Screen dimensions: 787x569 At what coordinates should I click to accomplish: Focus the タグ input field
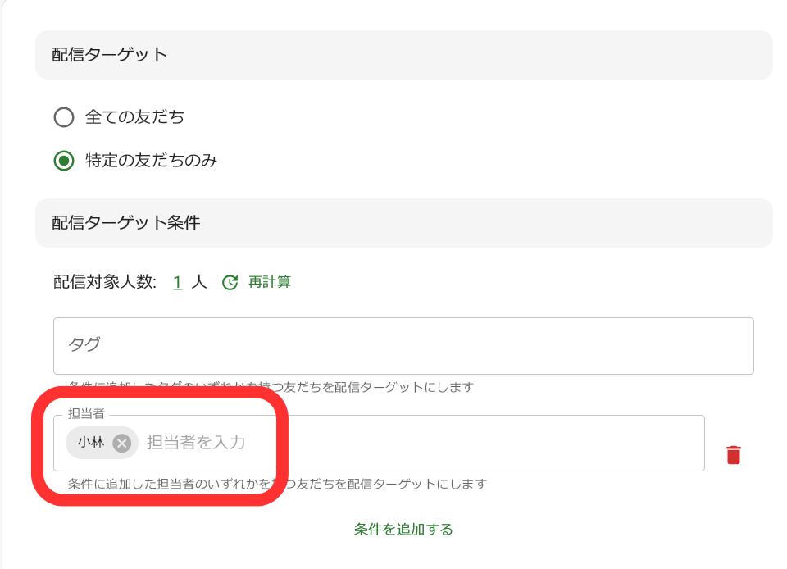pos(403,345)
